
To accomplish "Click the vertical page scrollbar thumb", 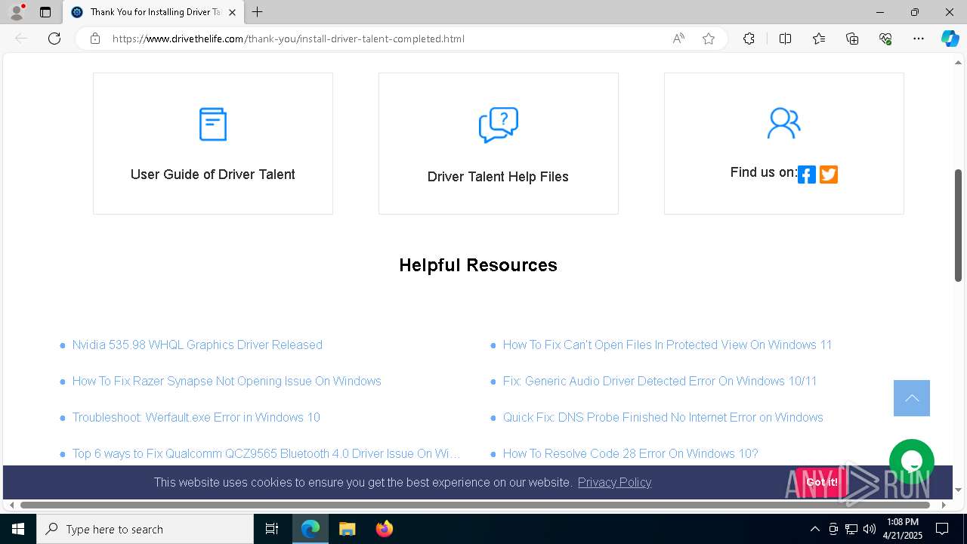I will click(958, 225).
